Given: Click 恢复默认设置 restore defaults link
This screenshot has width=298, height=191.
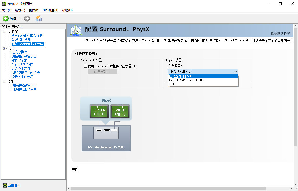Looking at the screenshot, I should coord(281,34).
